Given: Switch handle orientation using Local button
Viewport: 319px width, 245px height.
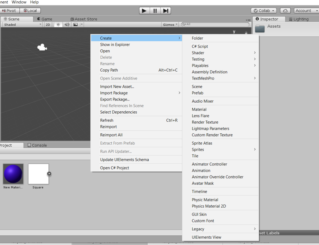Looking at the screenshot, I should pos(30,11).
